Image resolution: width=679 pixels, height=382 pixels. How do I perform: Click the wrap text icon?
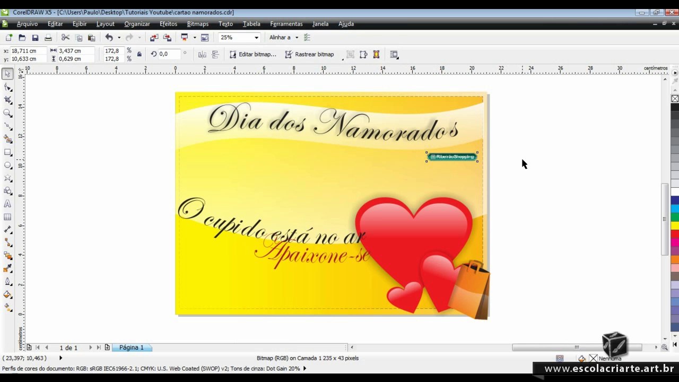(394, 55)
